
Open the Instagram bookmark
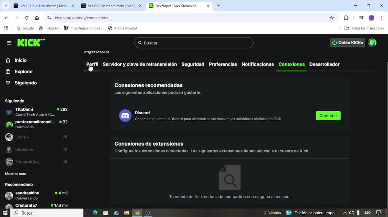point(49,28)
